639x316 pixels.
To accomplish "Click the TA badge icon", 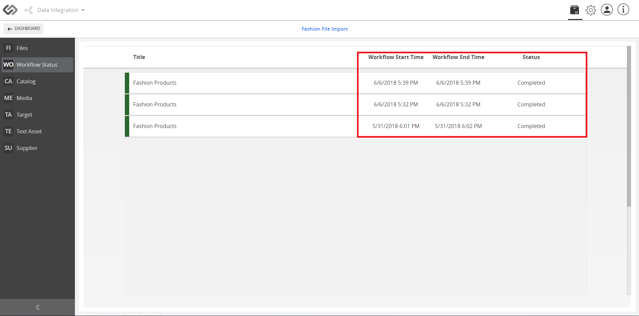I will point(8,115).
